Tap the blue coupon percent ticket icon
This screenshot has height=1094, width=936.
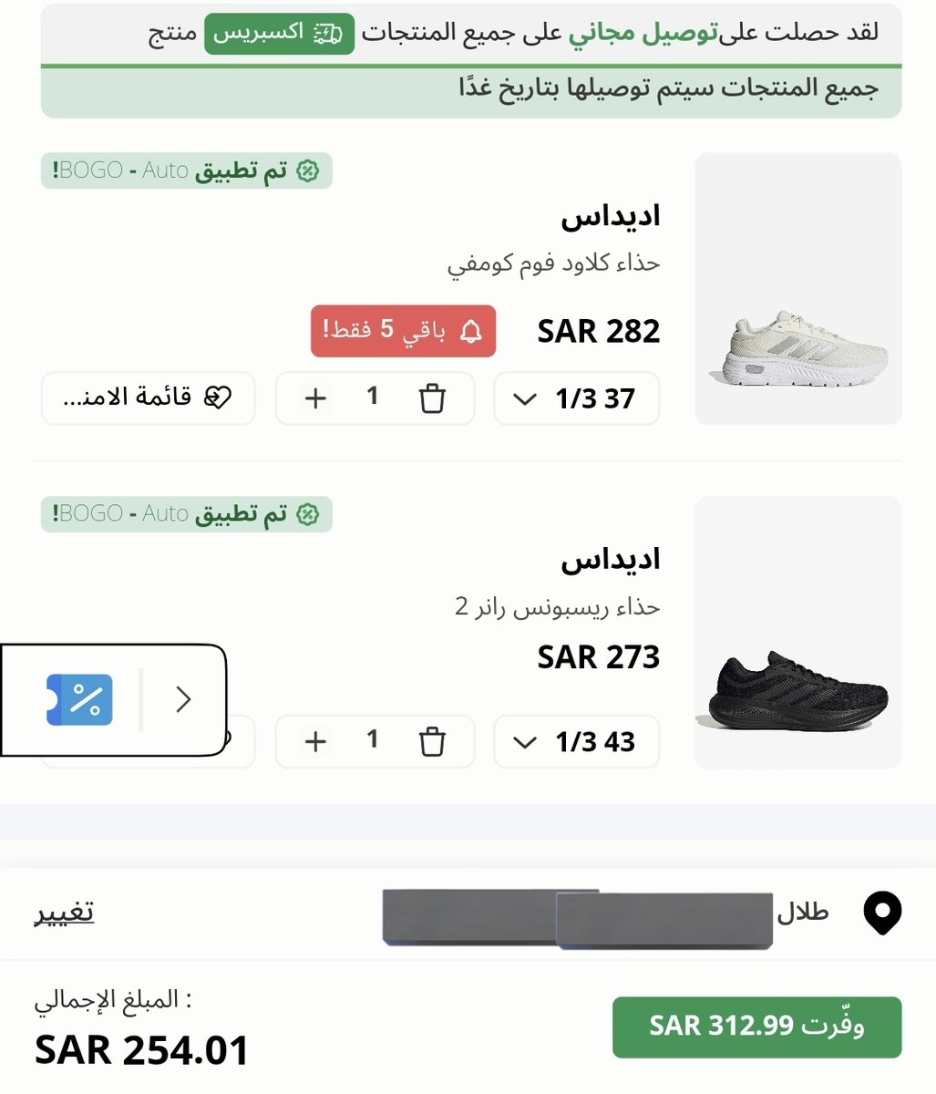pyautogui.click(x=80, y=699)
